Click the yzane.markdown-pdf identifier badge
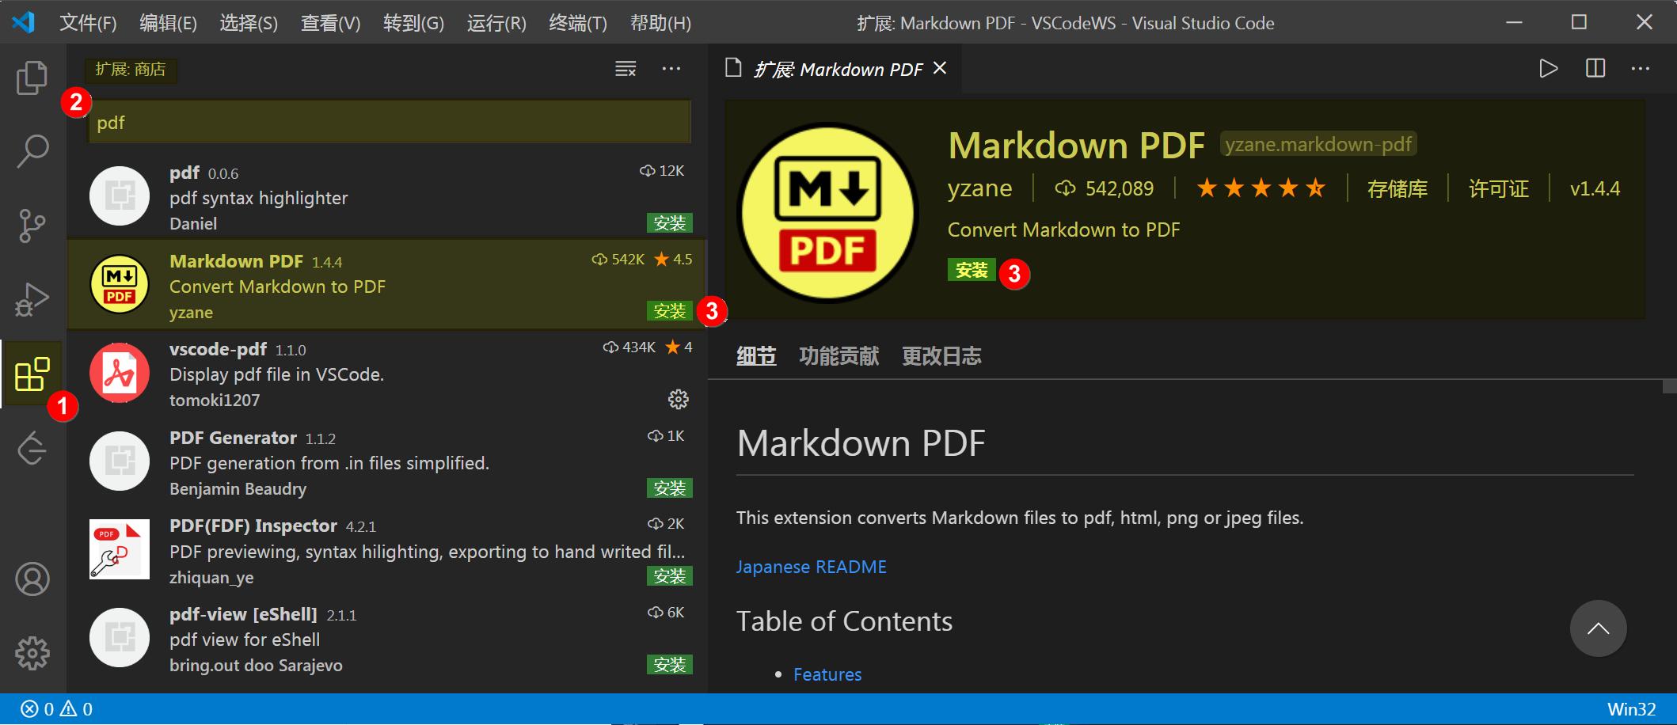Image resolution: width=1677 pixels, height=725 pixels. coord(1318,144)
